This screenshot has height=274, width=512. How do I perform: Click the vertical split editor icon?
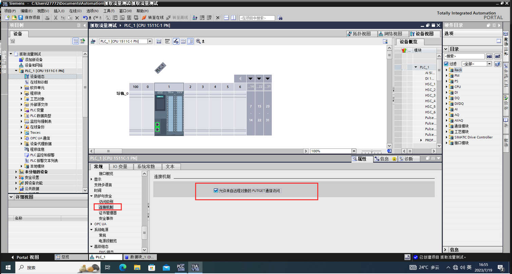(233, 18)
